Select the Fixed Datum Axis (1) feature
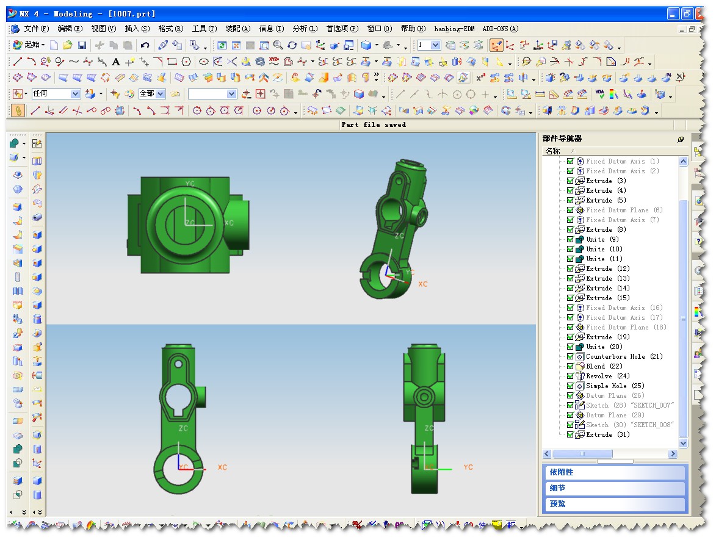Viewport: 716px width, 540px height. pos(622,161)
